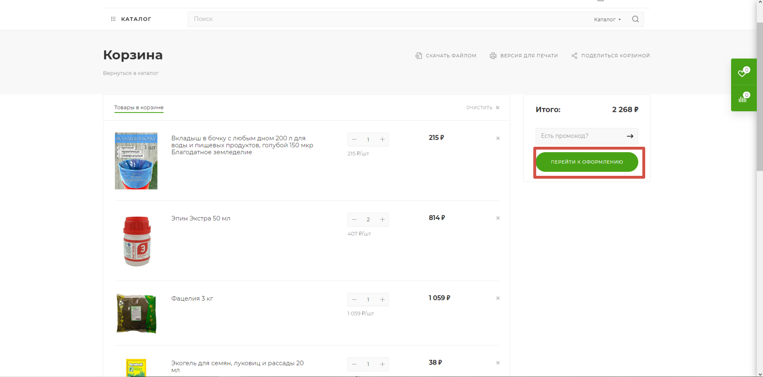Screen dimensions: 763x377
Task: Expand the Каталог search scope dropdown
Action: (x=607, y=20)
